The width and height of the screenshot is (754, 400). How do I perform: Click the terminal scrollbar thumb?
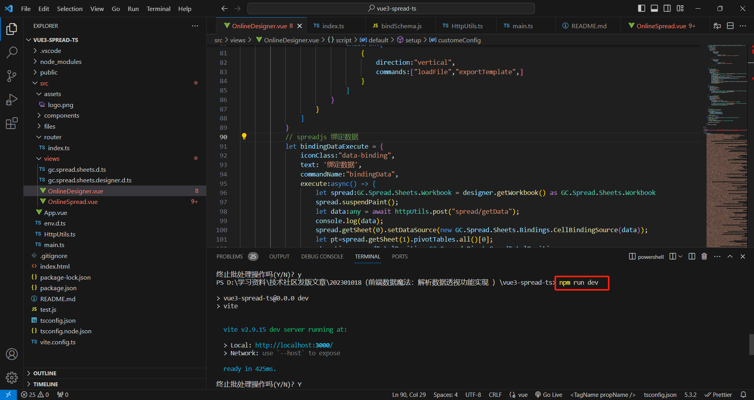[751, 344]
